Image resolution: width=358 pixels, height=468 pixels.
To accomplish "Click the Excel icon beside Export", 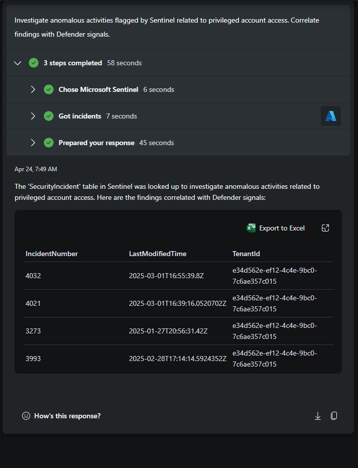I will tap(251, 228).
